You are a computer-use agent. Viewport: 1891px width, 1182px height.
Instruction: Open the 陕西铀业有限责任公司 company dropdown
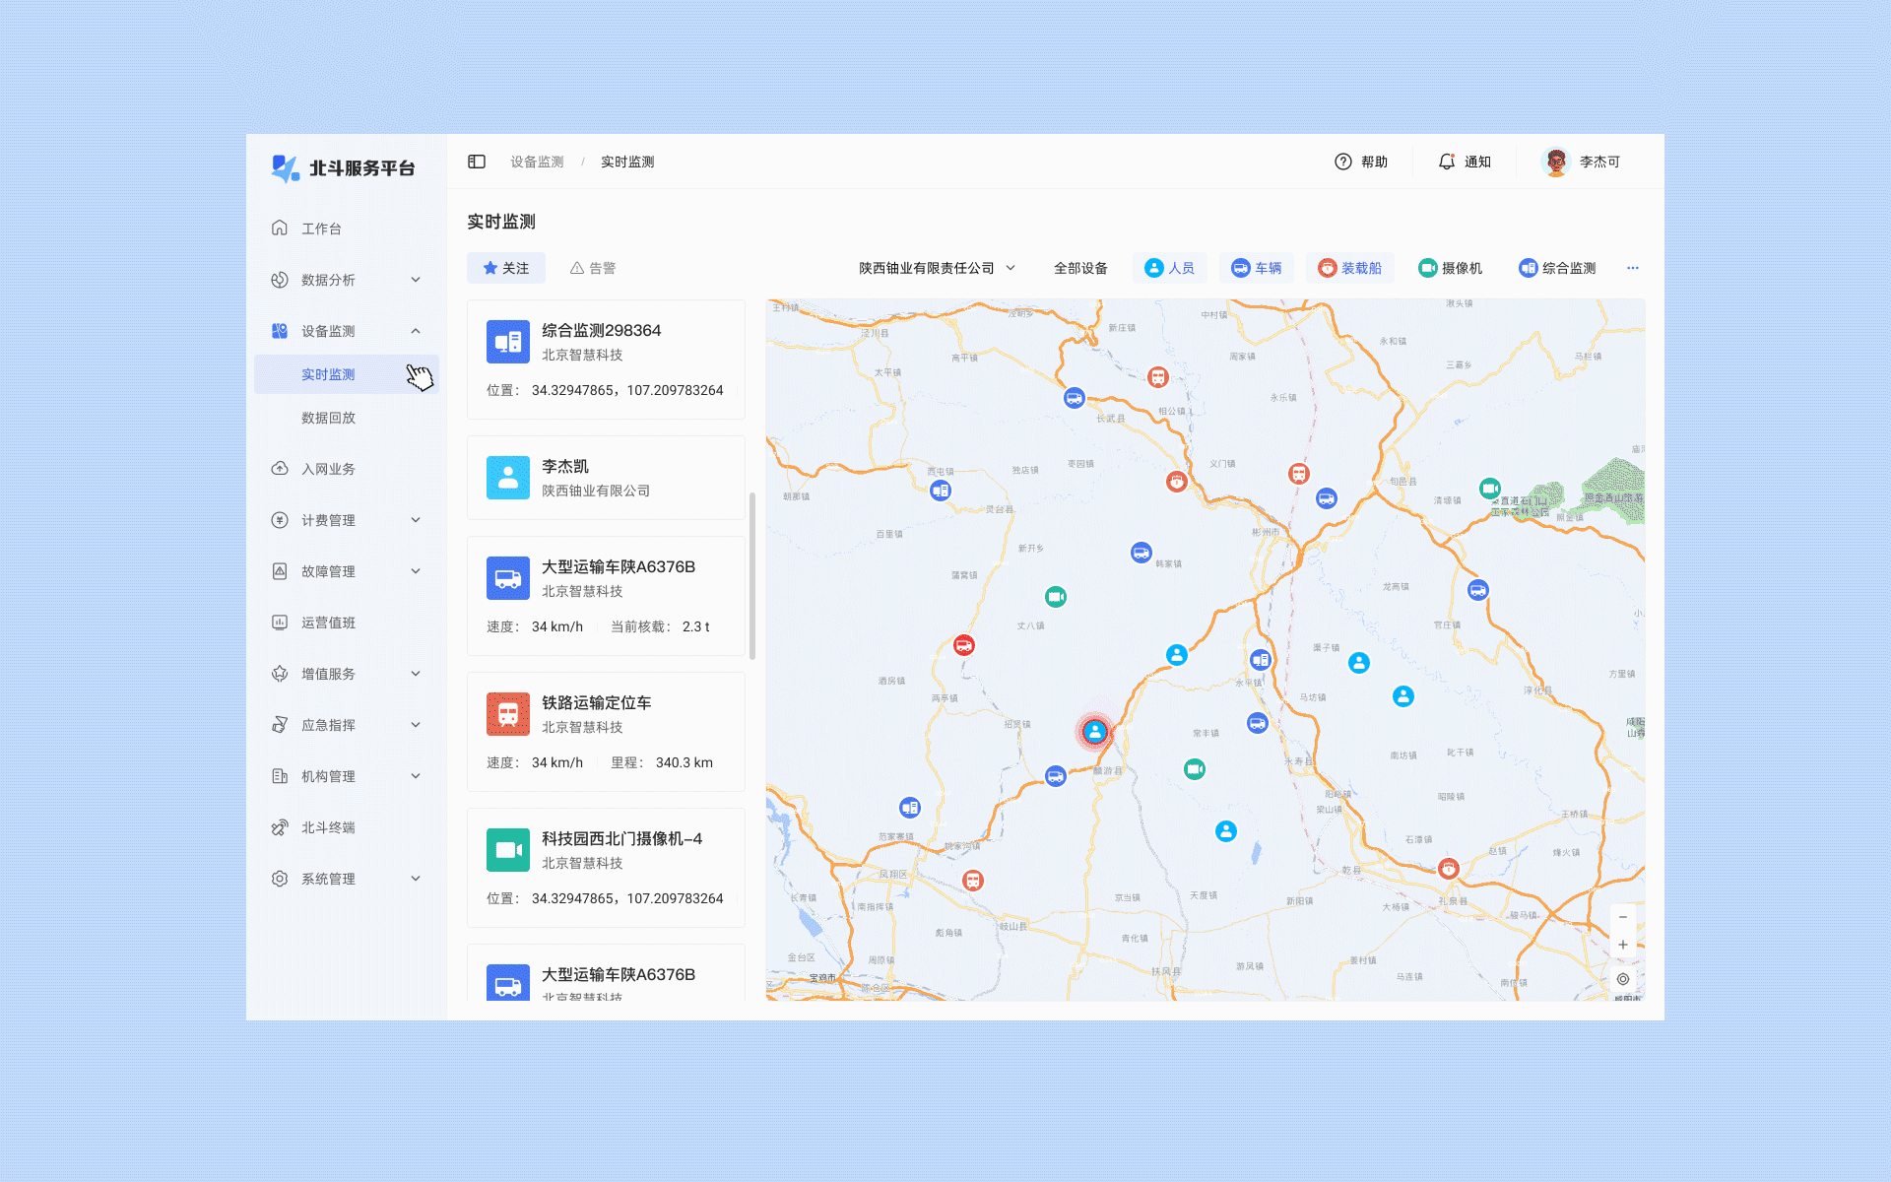click(936, 268)
